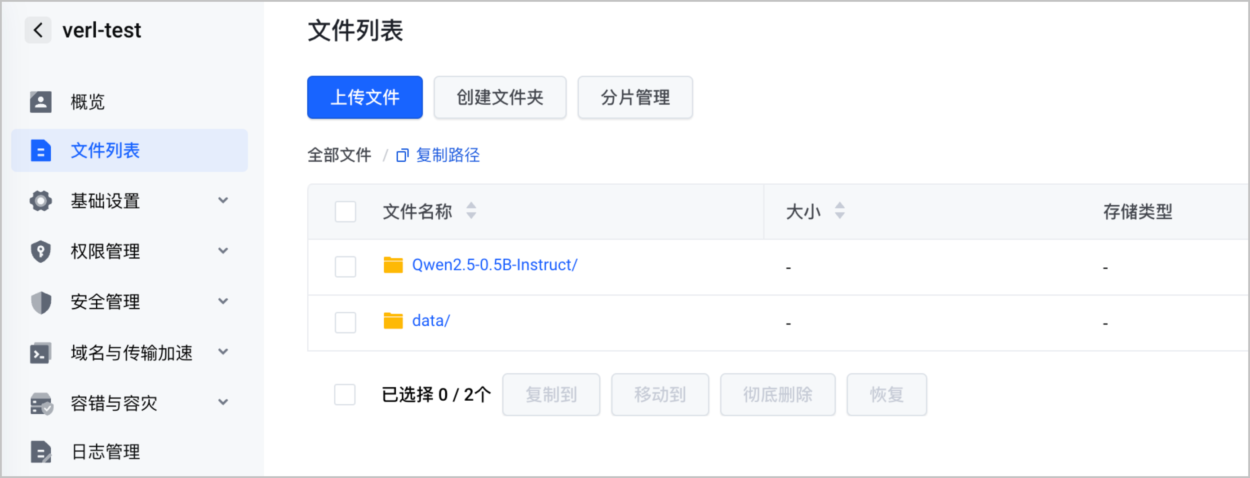The width and height of the screenshot is (1250, 478).
Task: Expand the 权限管理 submenu chevron
Action: click(x=223, y=251)
